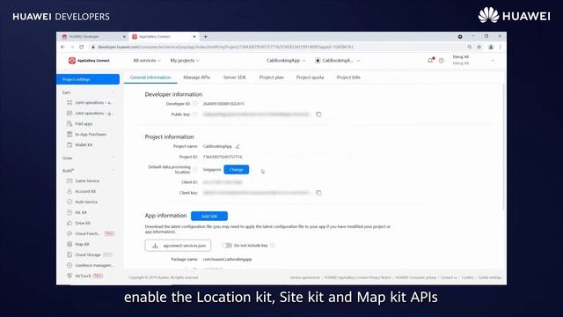This screenshot has height=317, width=563.
Task: Open the CabBookingApp project selector dropdown
Action: click(286, 61)
